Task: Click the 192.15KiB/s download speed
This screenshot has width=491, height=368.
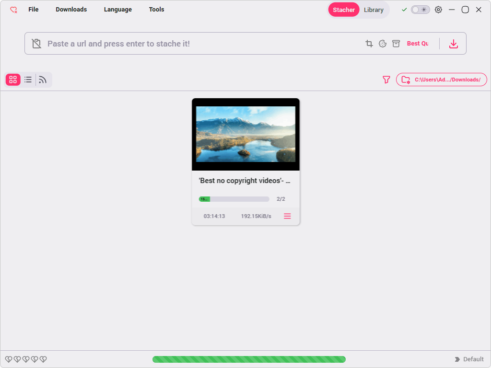Action: 256,216
